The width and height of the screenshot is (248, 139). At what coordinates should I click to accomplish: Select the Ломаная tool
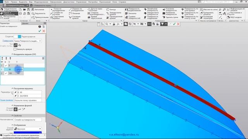point(74,14)
